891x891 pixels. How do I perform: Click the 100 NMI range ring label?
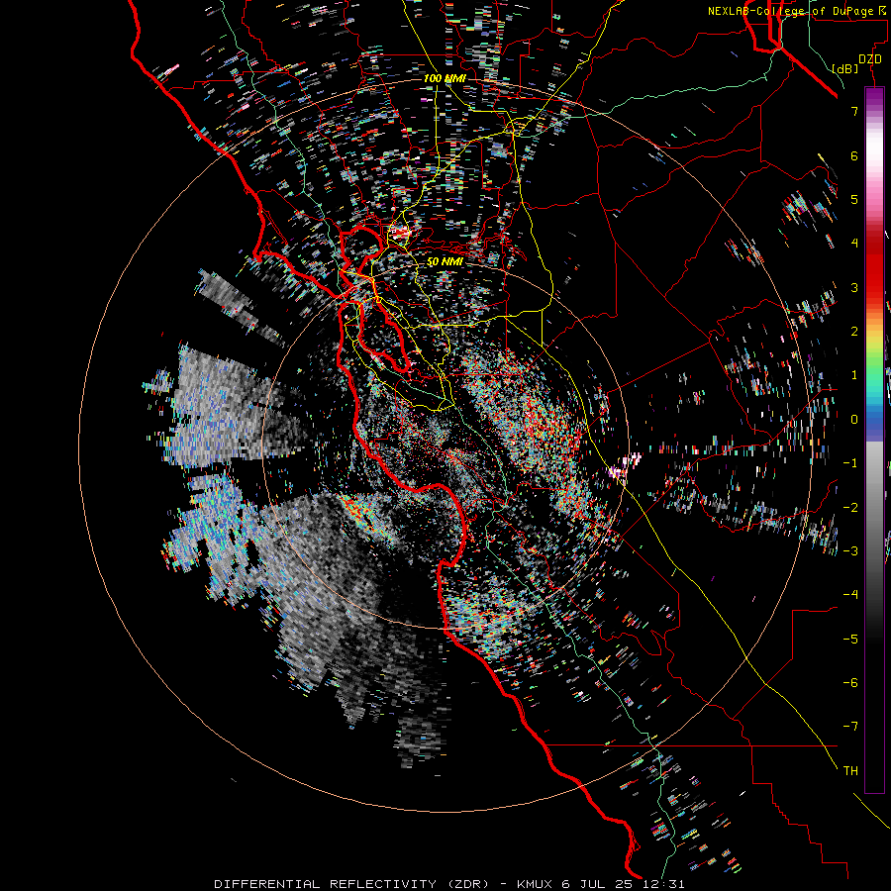tap(445, 78)
